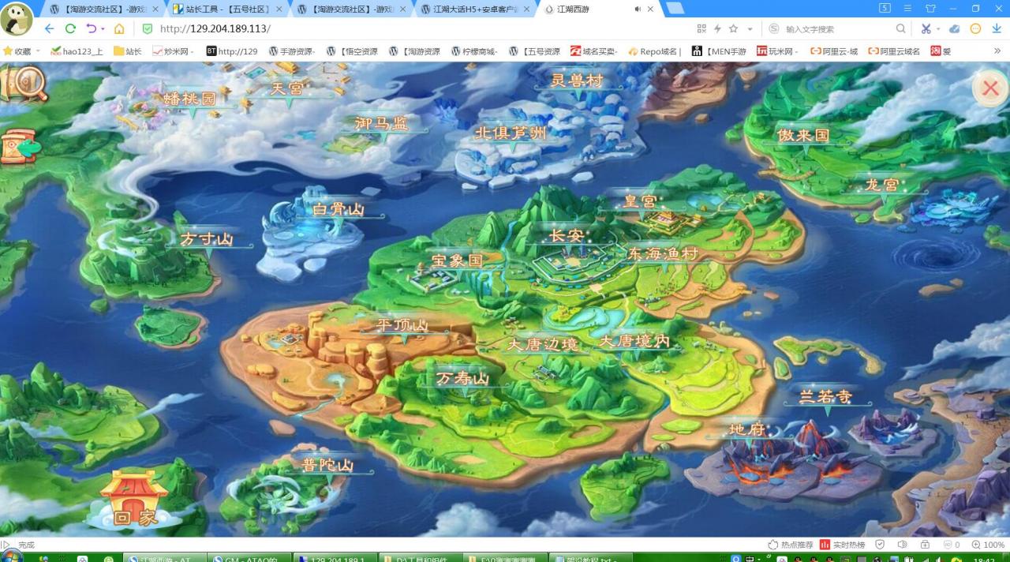Select 大唐境内 location

[x=635, y=341]
